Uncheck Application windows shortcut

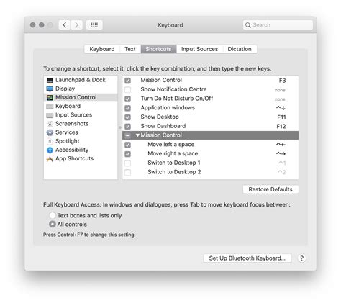click(128, 108)
